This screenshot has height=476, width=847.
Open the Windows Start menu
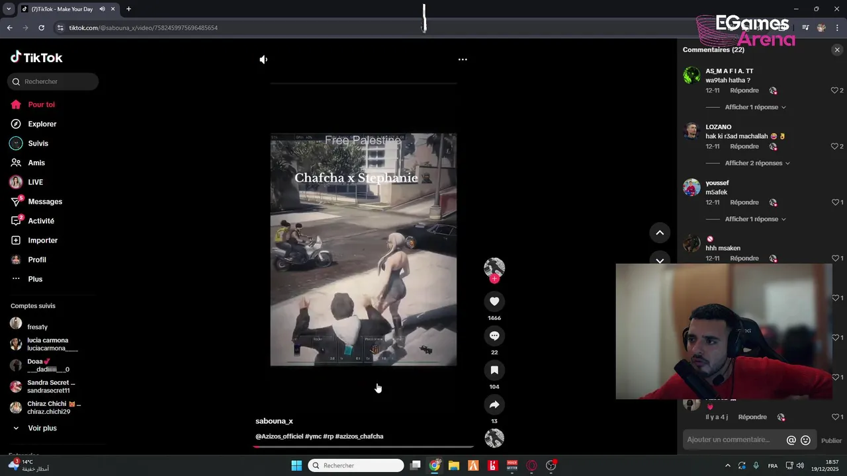point(296,465)
